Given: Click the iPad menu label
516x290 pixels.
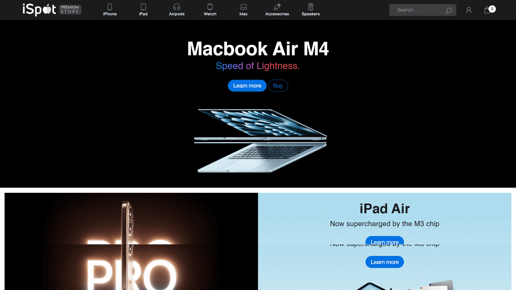Looking at the screenshot, I should [143, 14].
